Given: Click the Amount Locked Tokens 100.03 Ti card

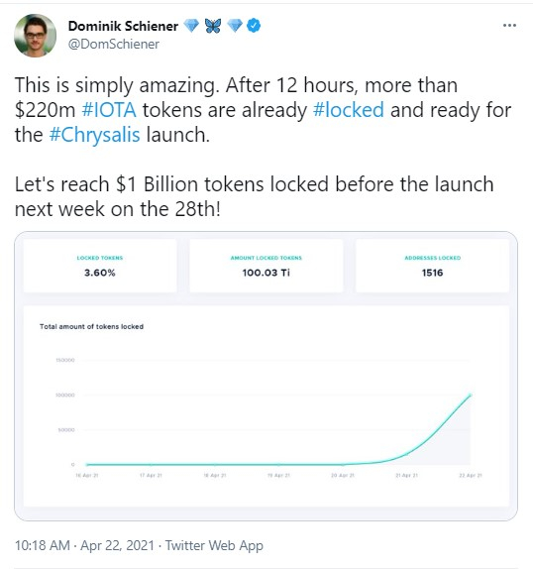Looking at the screenshot, I should coord(266,266).
